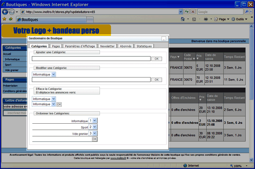
Task: Click the Print icon in toolbar
Action: click(206, 19)
